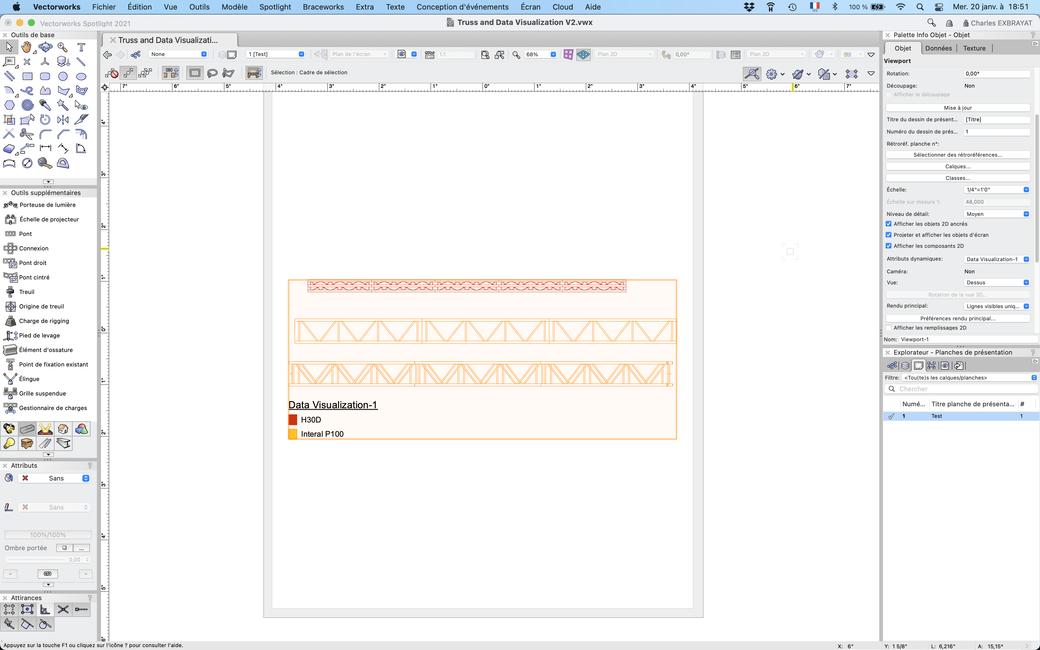Choose the Rectangle tool
Image resolution: width=1040 pixels, height=650 pixels.
[28, 77]
